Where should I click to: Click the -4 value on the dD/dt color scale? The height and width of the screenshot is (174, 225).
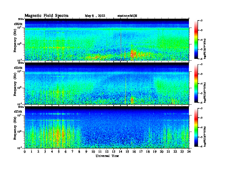[x=201, y=84]
